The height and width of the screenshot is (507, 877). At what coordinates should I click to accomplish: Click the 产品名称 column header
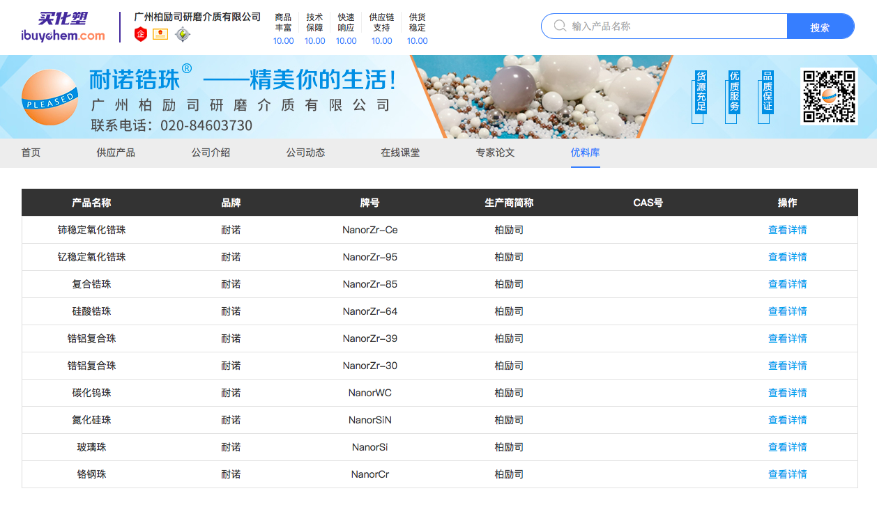[x=91, y=203]
